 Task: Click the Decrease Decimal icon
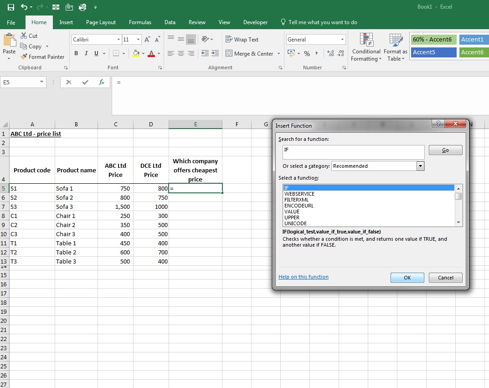tap(341, 54)
